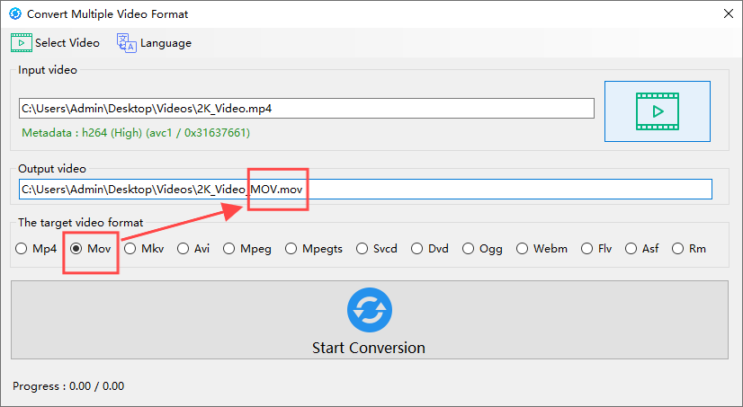
Task: Pick the Mpegts format option
Action: pyautogui.click(x=314, y=249)
